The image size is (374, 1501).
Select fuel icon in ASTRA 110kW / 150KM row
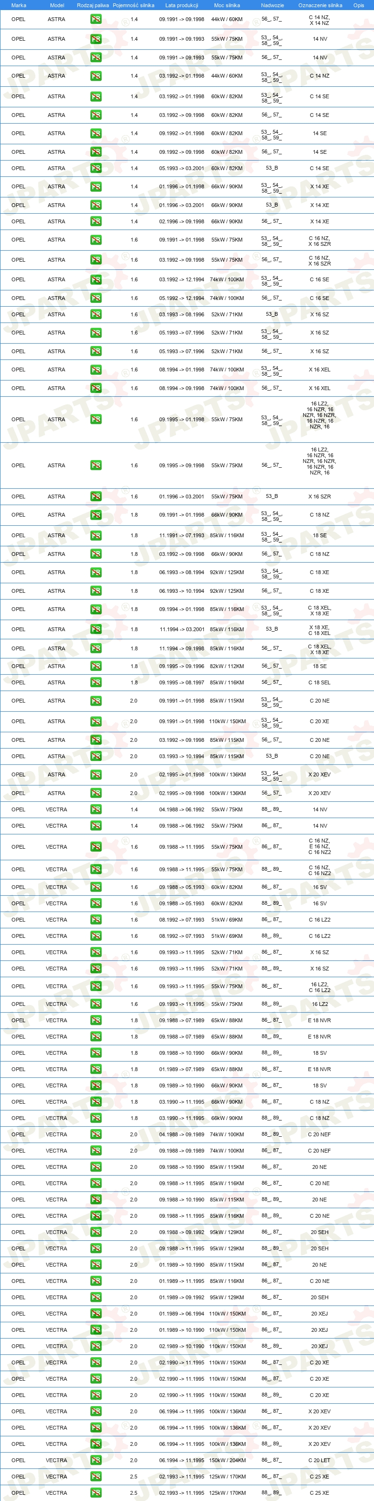pyautogui.click(x=96, y=721)
